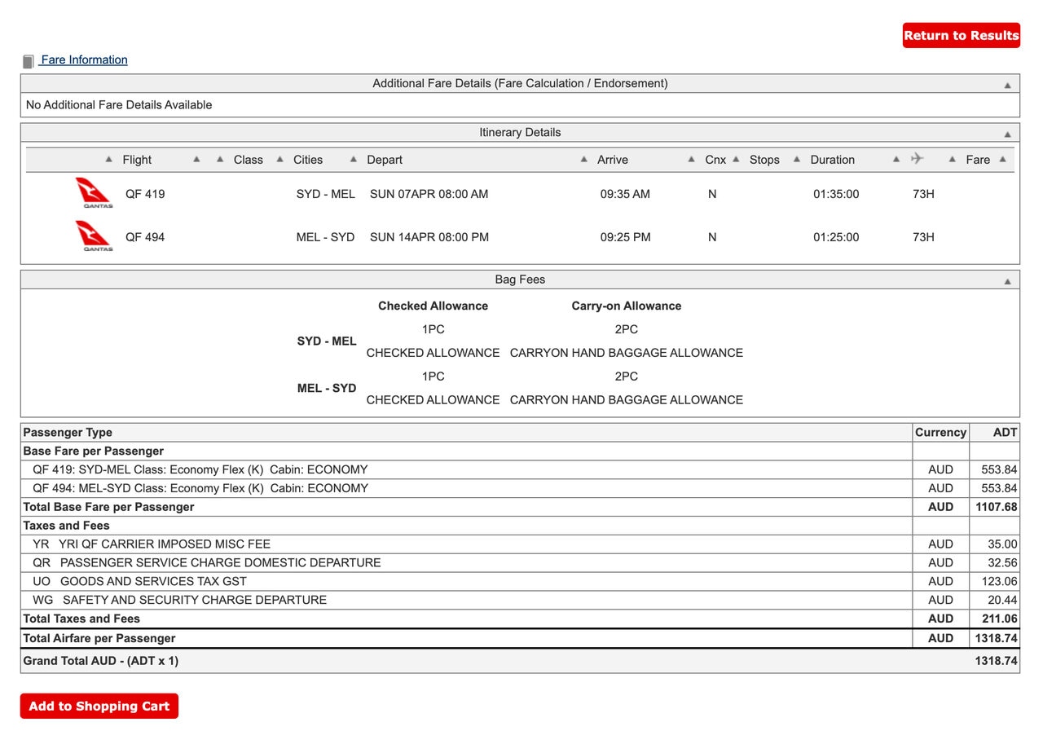Select flight number QF 419
Image resolution: width=1043 pixels, height=731 pixels.
(145, 194)
